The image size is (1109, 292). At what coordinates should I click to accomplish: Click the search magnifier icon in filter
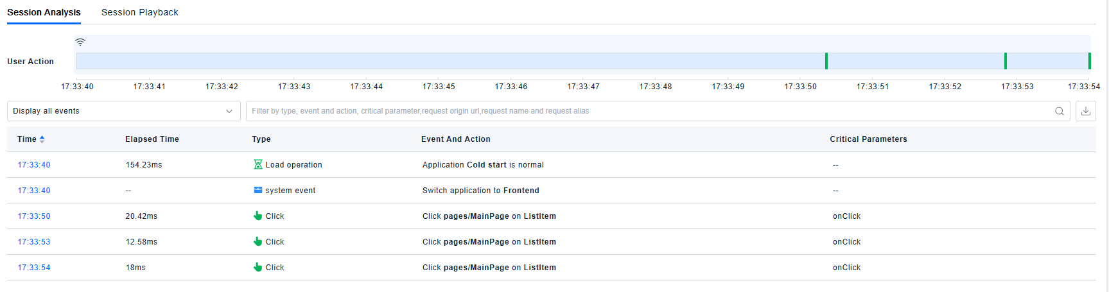tap(1059, 111)
